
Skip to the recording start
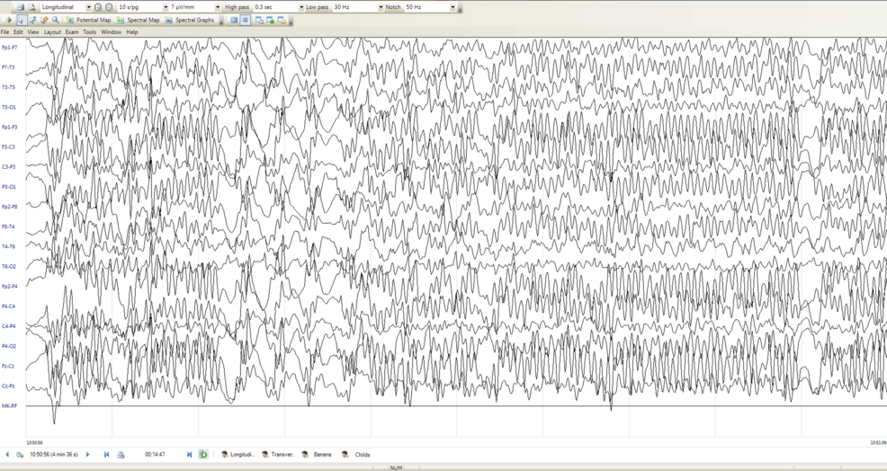pyautogui.click(x=106, y=455)
